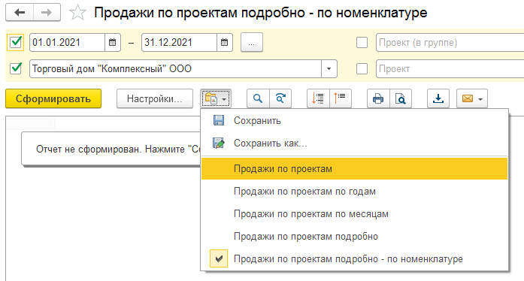Uncheck the period filter checkbox
Viewport: 524px width, 281px height.
pos(16,42)
